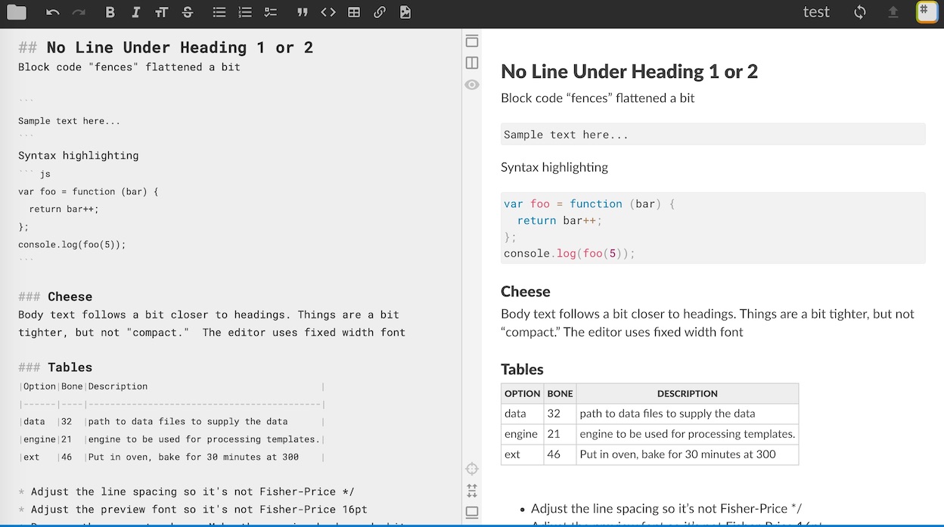Toggle the side preview split view

(472, 63)
